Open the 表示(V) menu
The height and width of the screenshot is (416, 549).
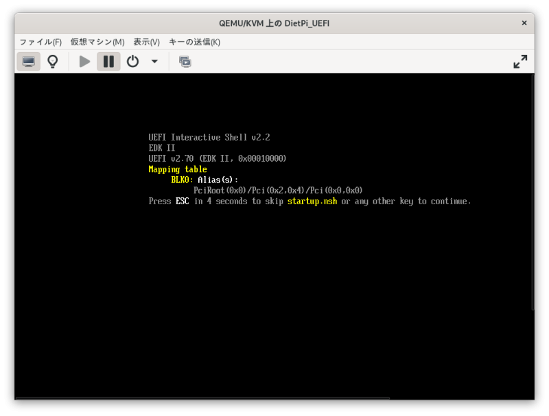tap(146, 42)
